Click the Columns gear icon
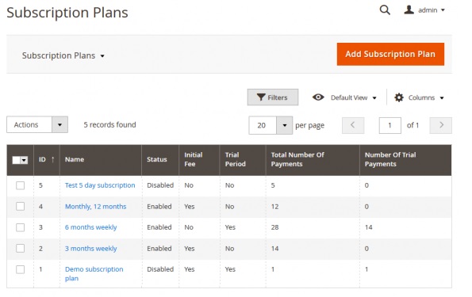 (x=399, y=97)
